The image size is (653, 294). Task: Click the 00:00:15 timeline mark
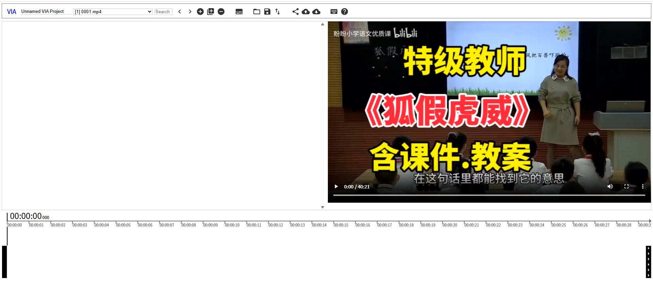(341, 225)
